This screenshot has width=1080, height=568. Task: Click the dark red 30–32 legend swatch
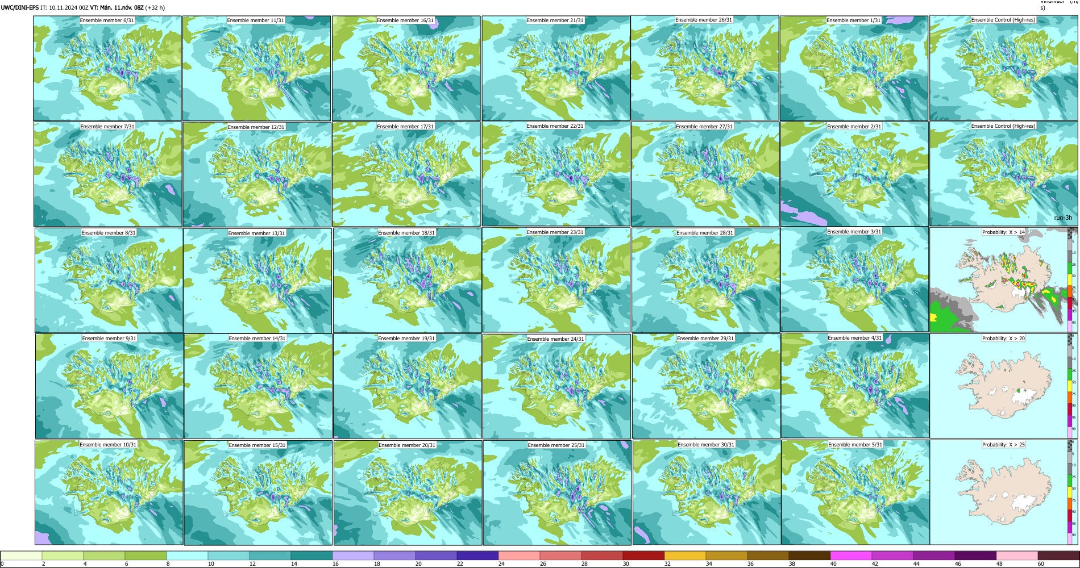[x=643, y=556]
